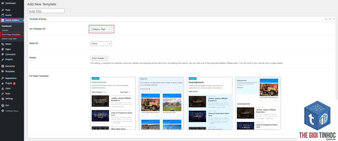Click the Plugins plug icon
The width and height of the screenshot is (338, 141).
click(x=3, y=84)
